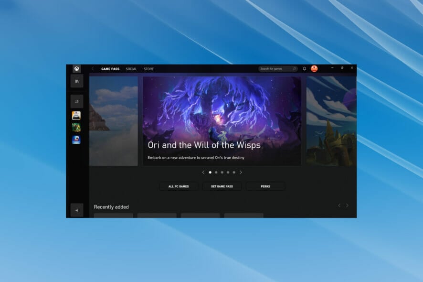
Task: Select the fourth carousel page dot
Action: 228,173
